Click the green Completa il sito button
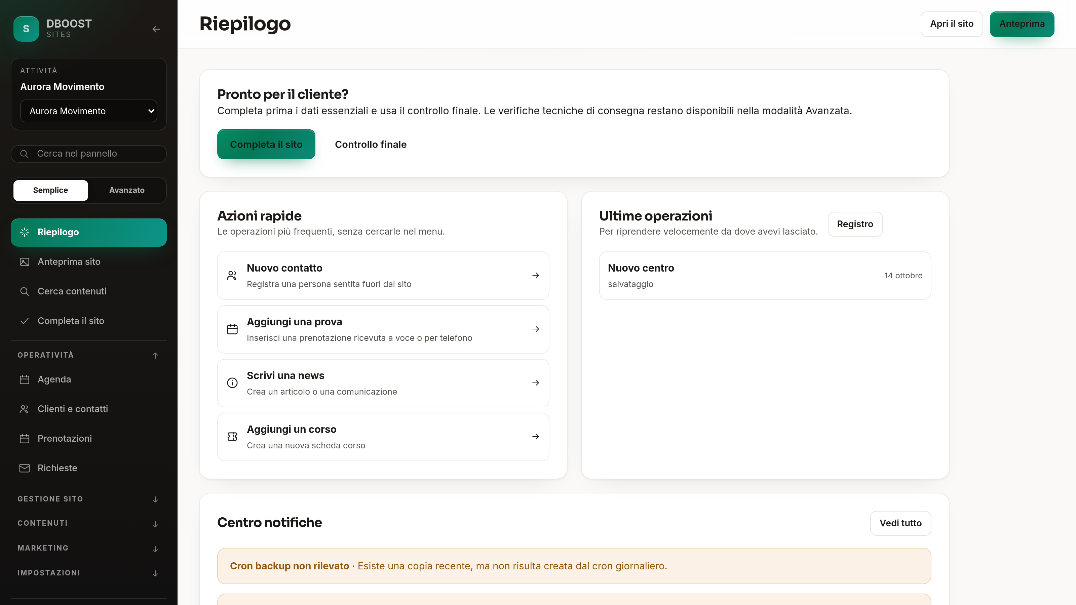 [266, 145]
